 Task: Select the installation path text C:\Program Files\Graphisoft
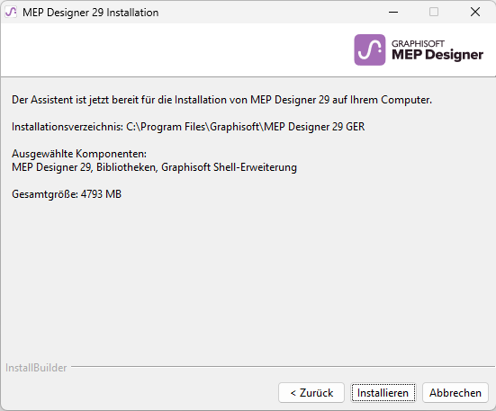(x=193, y=127)
